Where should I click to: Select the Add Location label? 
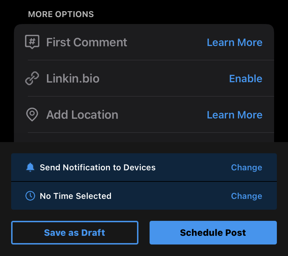82,115
